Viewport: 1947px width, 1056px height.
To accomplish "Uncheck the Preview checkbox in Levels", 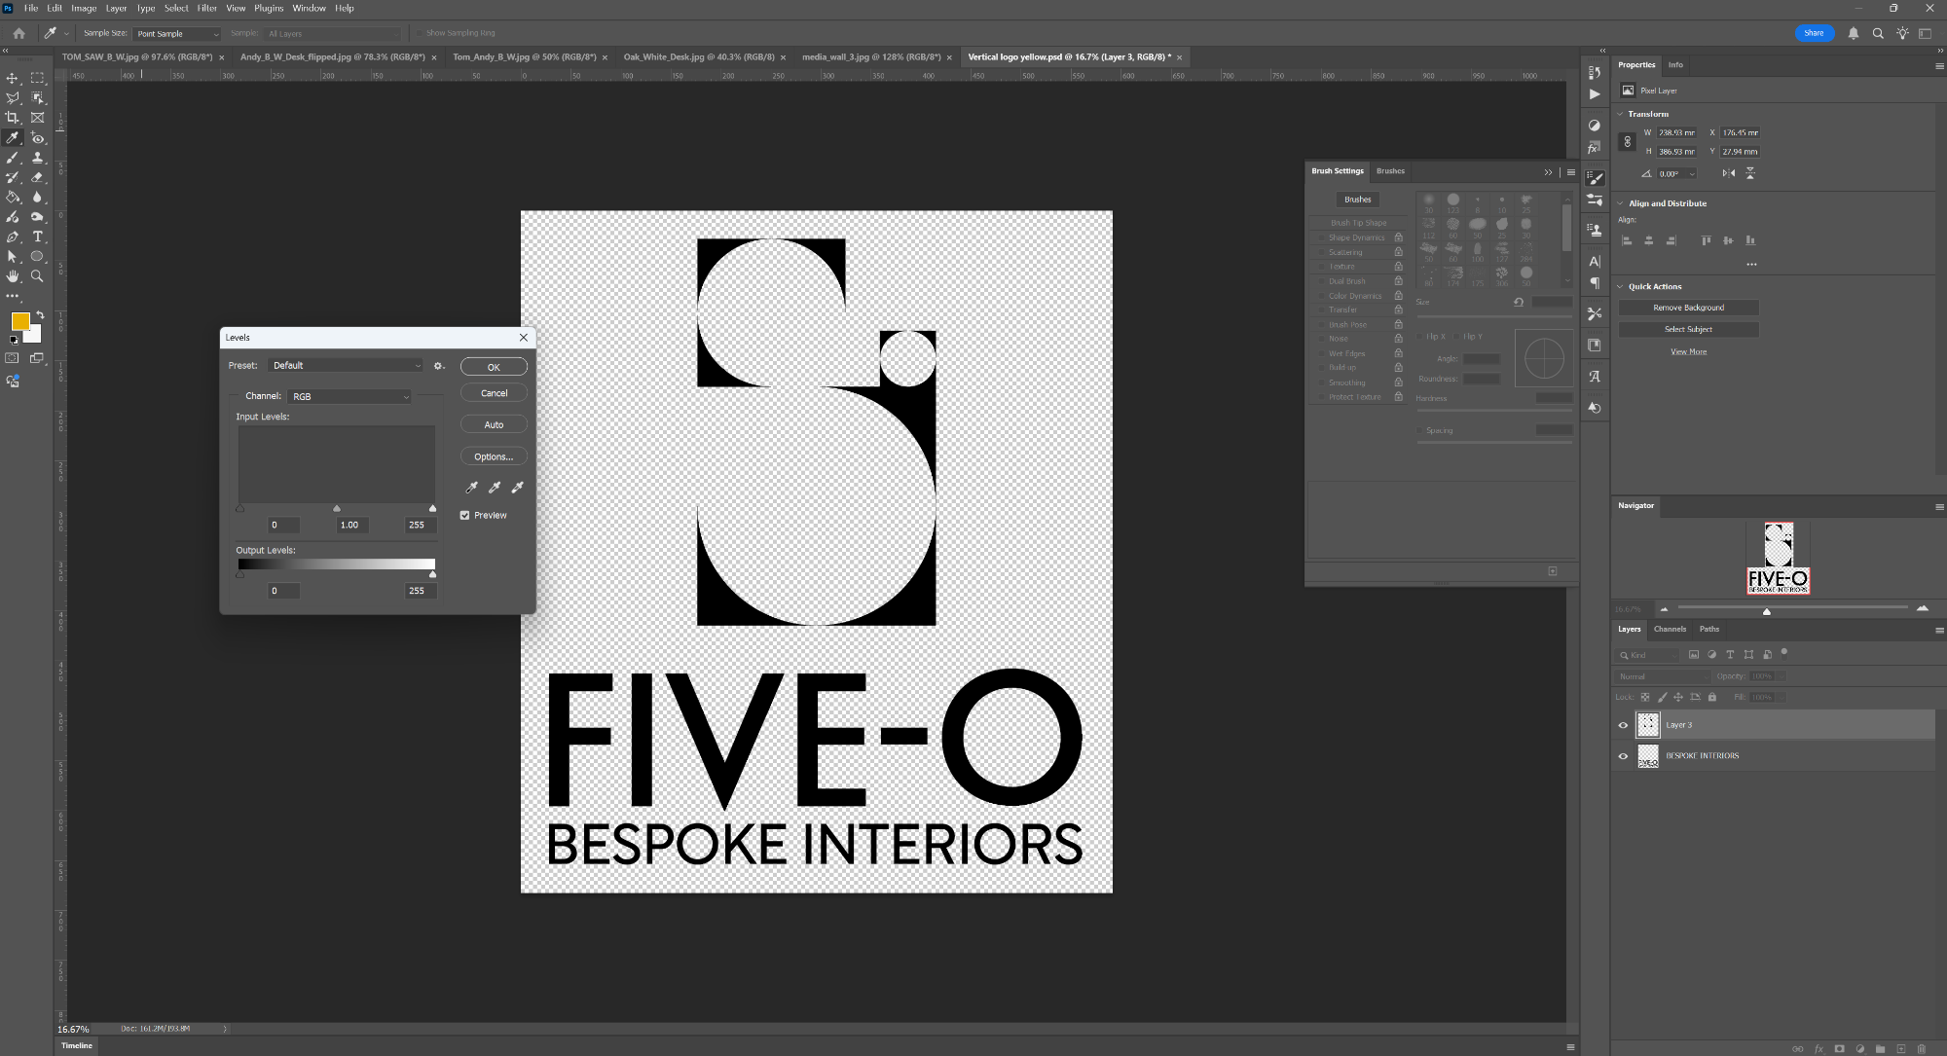I will pyautogui.click(x=465, y=515).
